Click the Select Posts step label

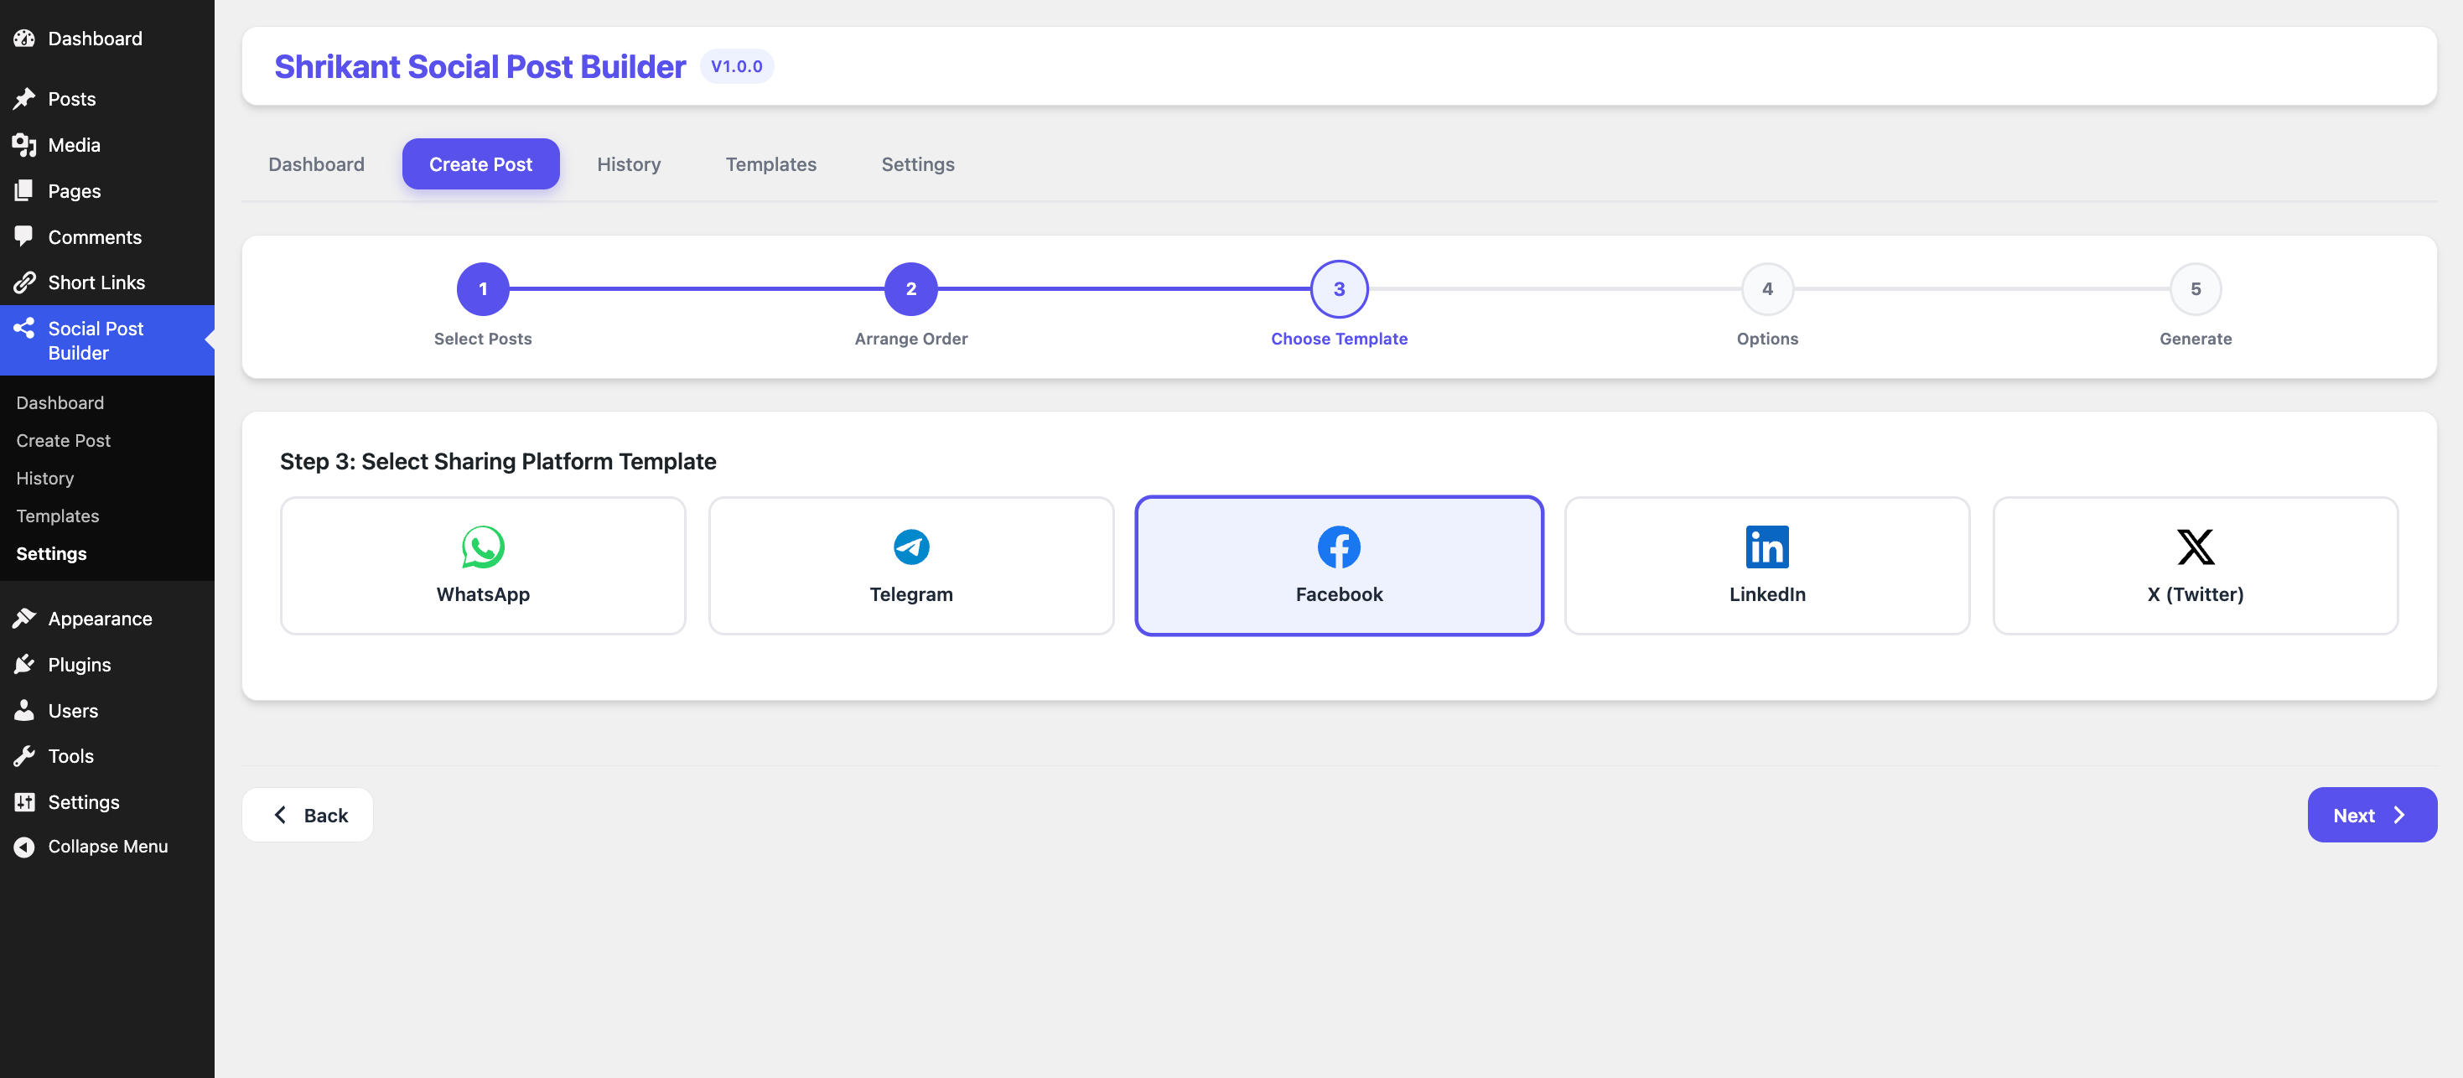pyautogui.click(x=483, y=339)
